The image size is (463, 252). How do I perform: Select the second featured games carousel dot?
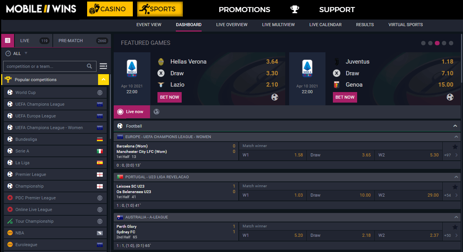coord(430,43)
